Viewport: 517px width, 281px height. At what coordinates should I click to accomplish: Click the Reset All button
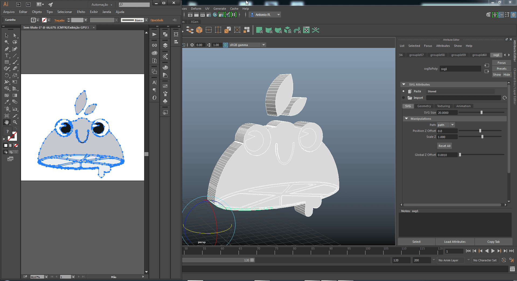click(x=444, y=146)
